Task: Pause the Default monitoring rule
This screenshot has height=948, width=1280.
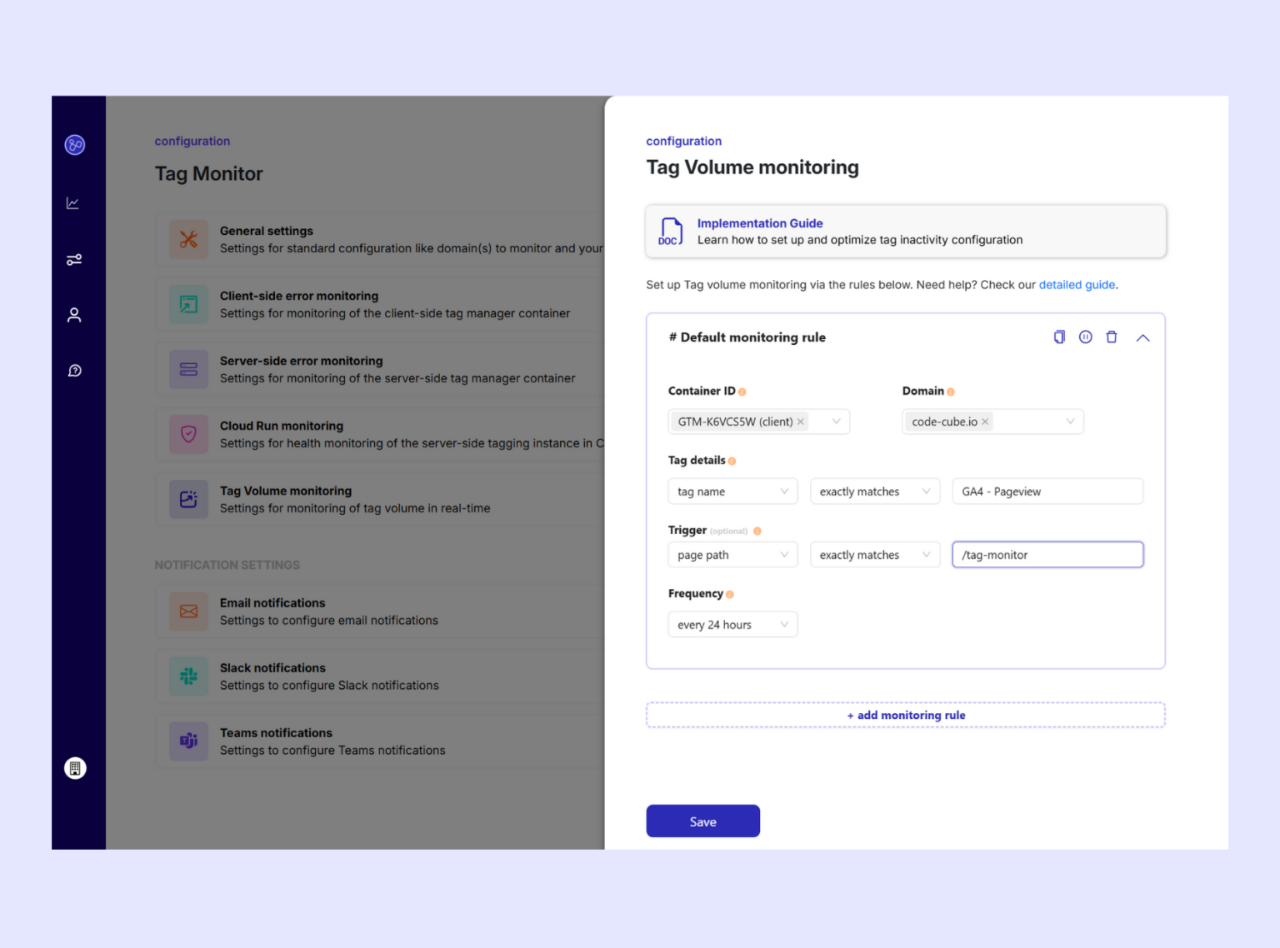Action: (x=1085, y=337)
